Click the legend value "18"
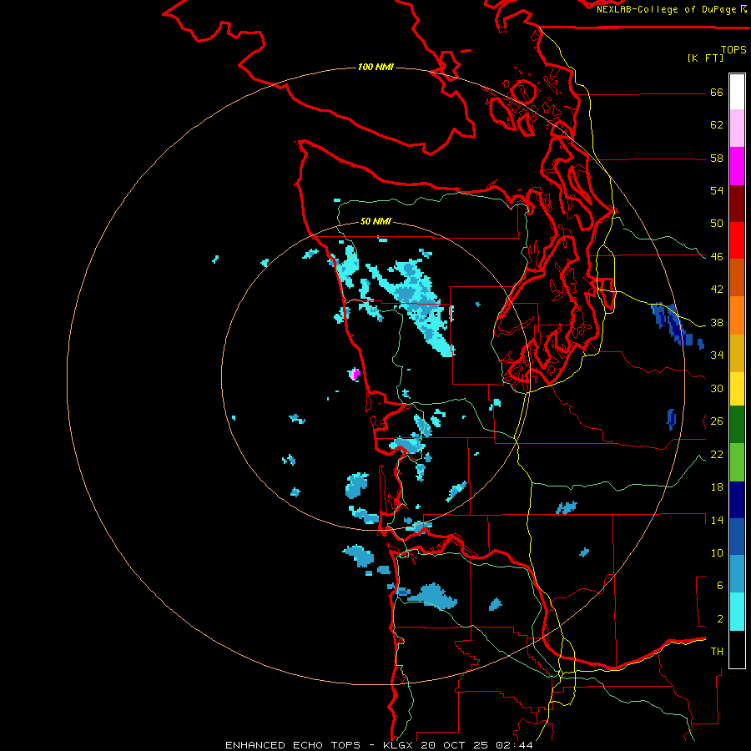Image resolution: width=751 pixels, height=751 pixels. coord(717,487)
